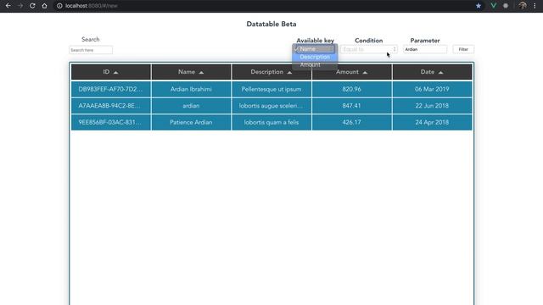The width and height of the screenshot is (543, 305).
Task: Select date cell 22 Jun 2018
Action: tap(432, 106)
